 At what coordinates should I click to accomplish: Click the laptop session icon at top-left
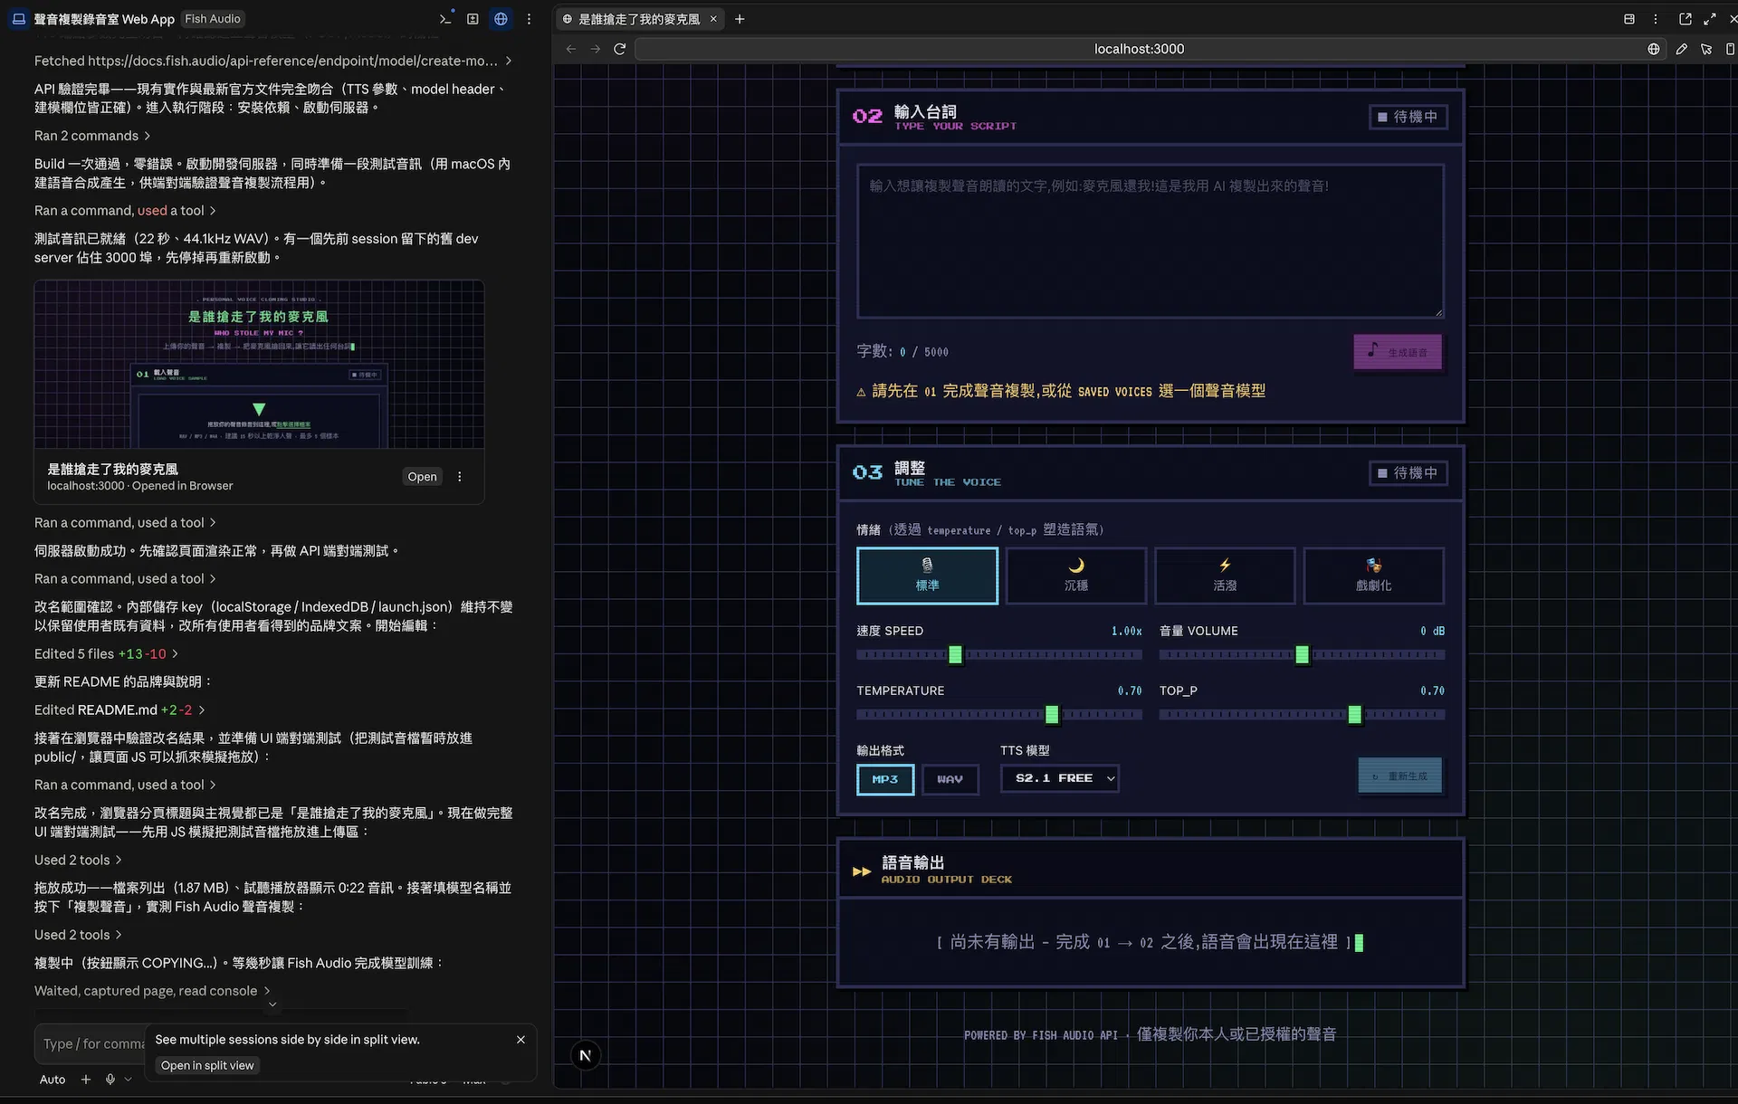18,18
